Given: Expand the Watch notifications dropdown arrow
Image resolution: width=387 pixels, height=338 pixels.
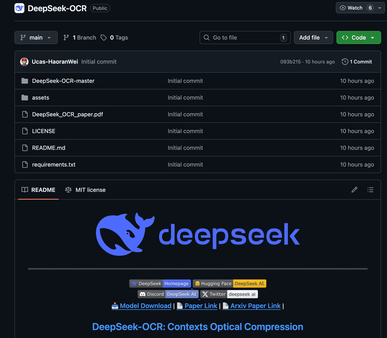Looking at the screenshot, I should pyautogui.click(x=380, y=8).
